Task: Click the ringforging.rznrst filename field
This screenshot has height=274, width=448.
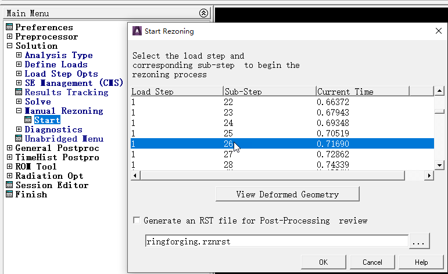Action: click(277, 241)
